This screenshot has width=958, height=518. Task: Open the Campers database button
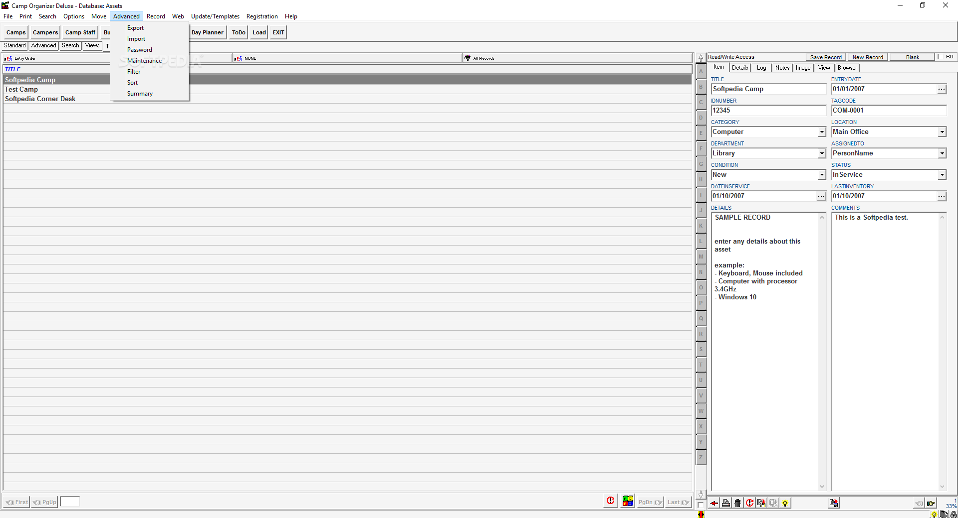tap(45, 32)
